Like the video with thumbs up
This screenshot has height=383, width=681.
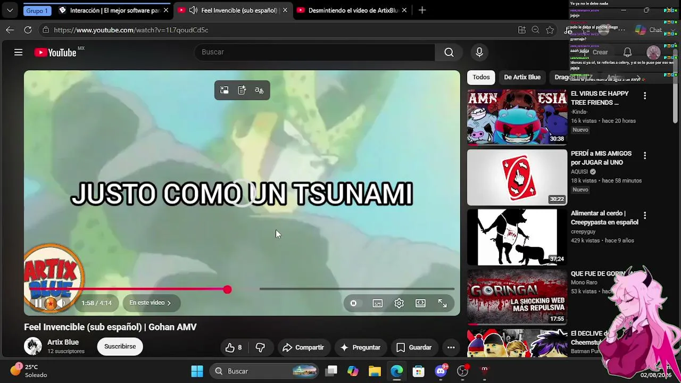[x=234, y=347]
